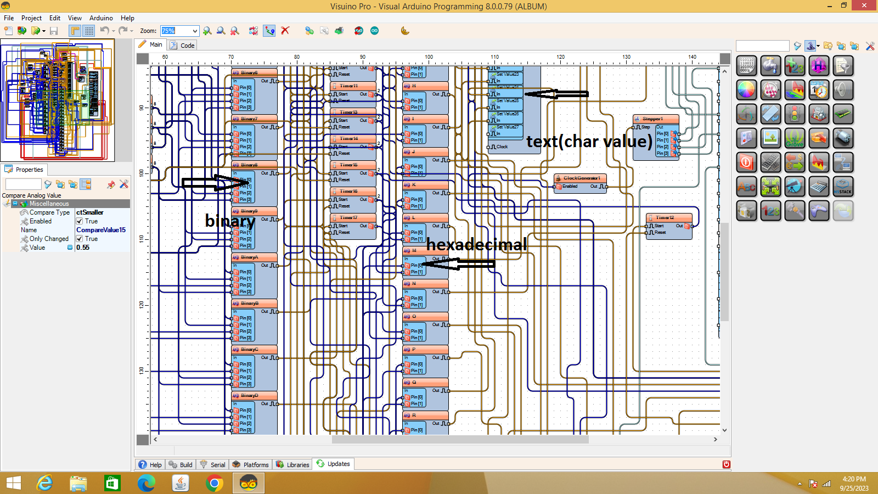878x494 pixels.
Task: Toggle the grid display toolbar button
Action: tap(89, 31)
